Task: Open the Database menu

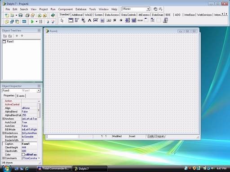Action: tap(81, 9)
